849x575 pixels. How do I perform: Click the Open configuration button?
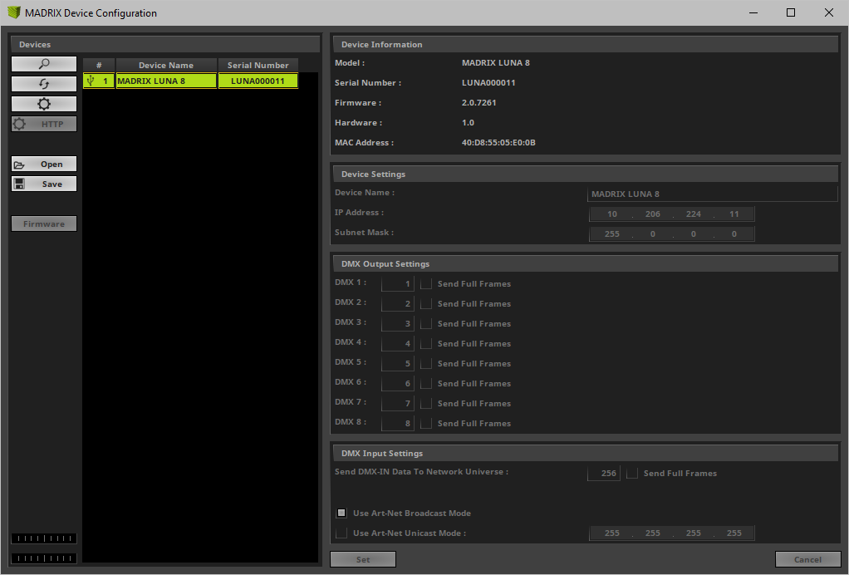44,164
